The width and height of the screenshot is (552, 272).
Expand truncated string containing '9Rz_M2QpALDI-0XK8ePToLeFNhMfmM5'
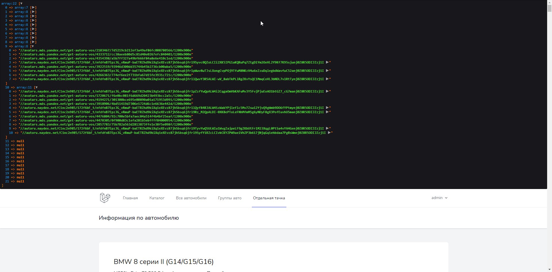click(327, 112)
